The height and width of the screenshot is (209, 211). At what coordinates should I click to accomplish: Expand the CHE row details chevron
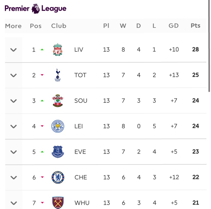(x=14, y=178)
